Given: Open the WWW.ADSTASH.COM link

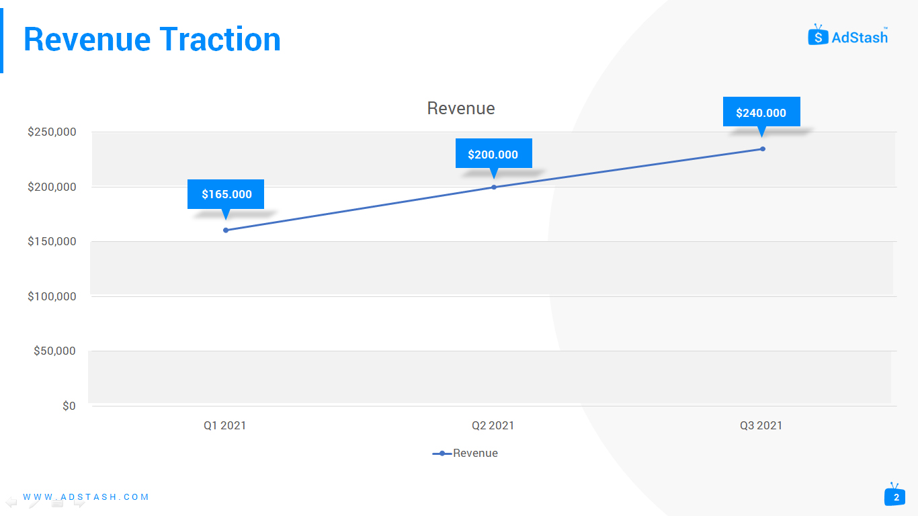Looking at the screenshot, I should (86, 497).
